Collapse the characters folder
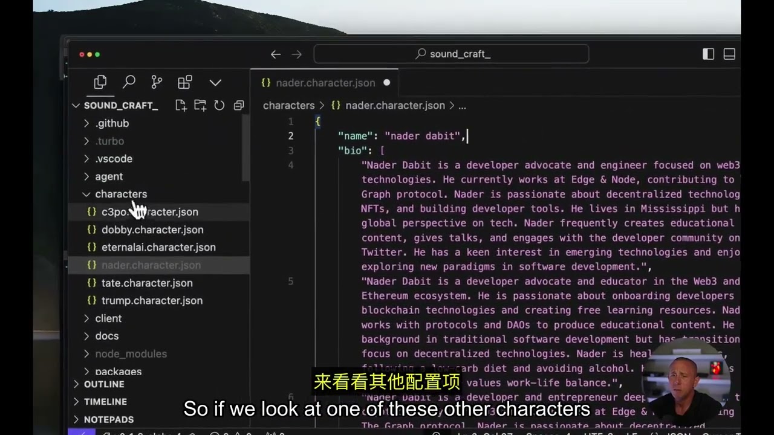The height and width of the screenshot is (435, 774). pyautogui.click(x=120, y=194)
